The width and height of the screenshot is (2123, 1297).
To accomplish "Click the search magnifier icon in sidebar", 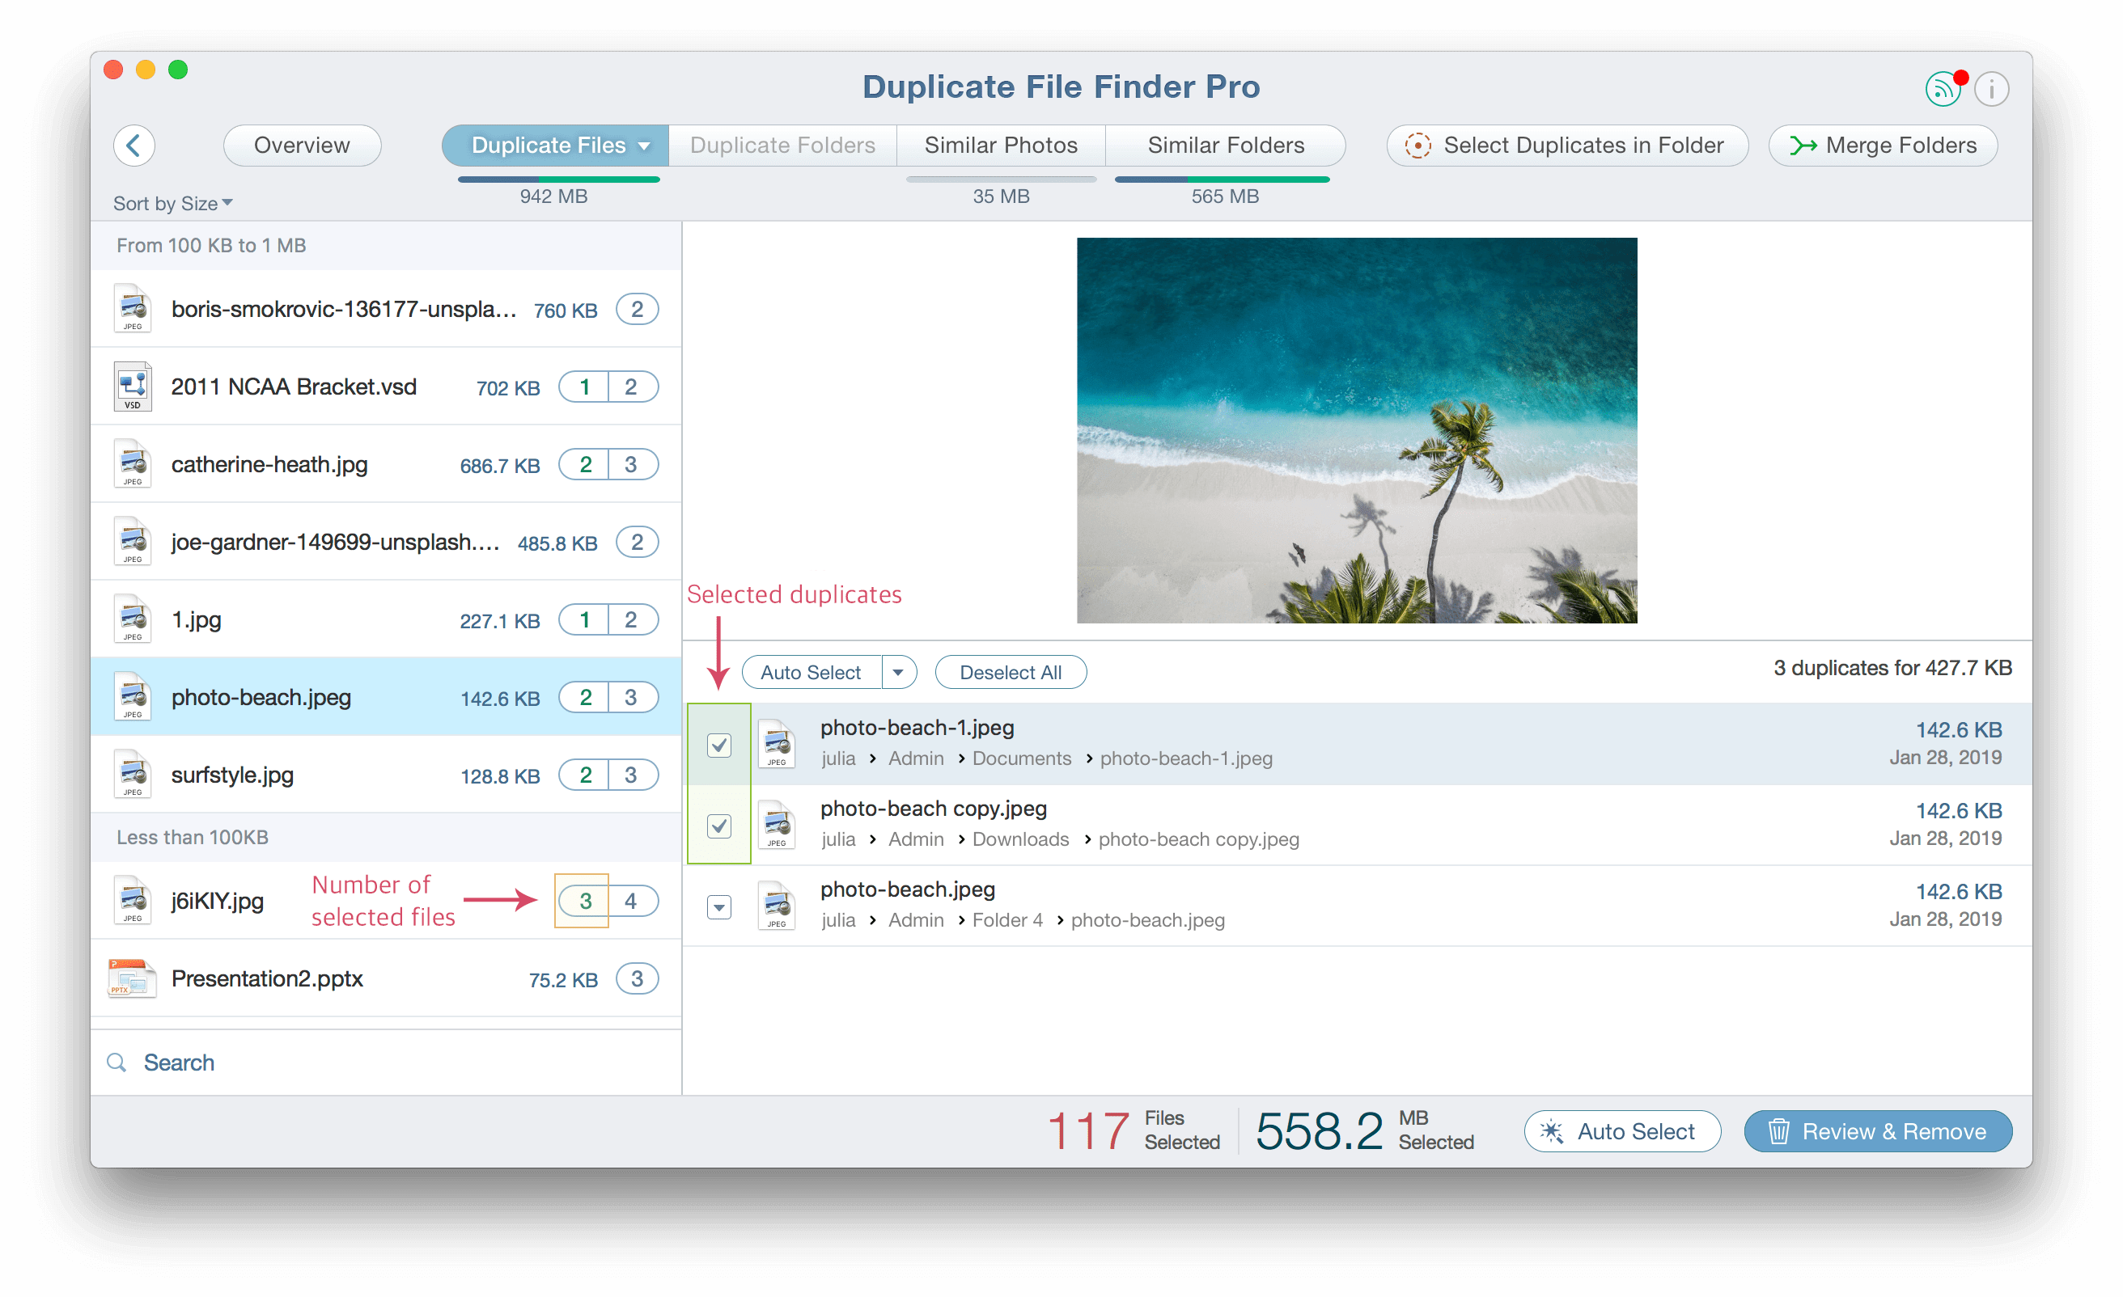I will [117, 1062].
